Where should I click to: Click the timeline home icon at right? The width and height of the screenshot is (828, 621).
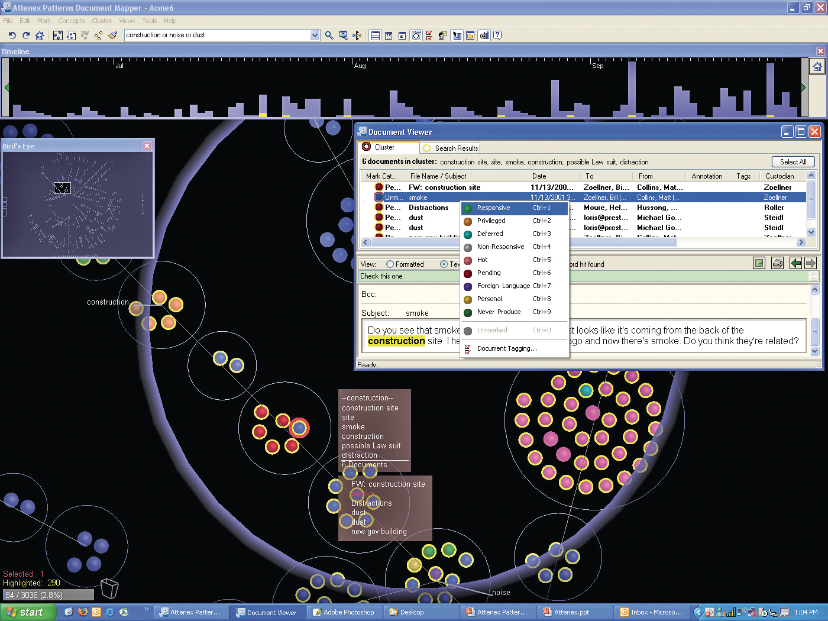pyautogui.click(x=817, y=67)
